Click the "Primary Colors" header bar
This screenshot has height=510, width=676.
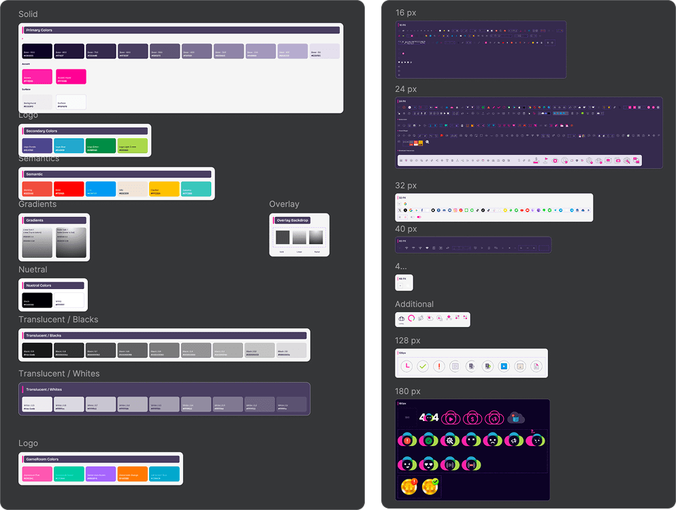click(x=181, y=30)
